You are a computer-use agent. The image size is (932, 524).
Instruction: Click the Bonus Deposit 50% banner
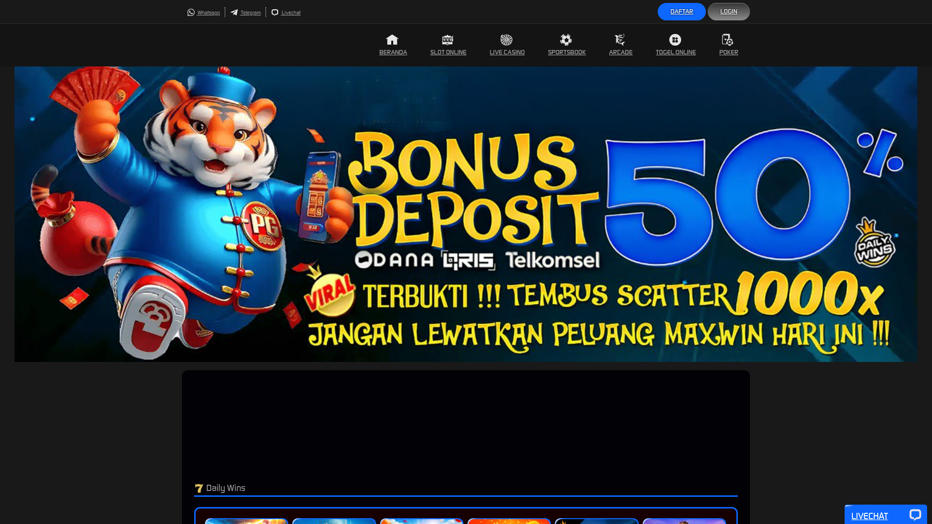[x=466, y=214]
